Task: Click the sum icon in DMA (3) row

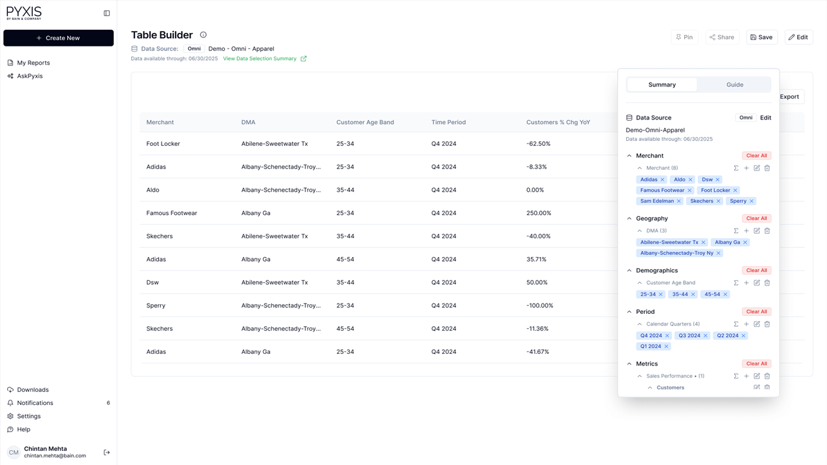Action: click(x=736, y=231)
